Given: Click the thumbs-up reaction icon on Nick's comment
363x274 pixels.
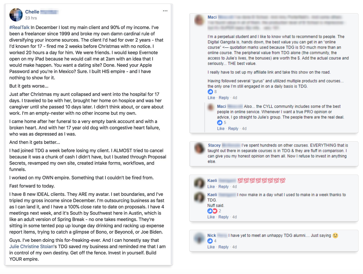Looking at the screenshot, I should click(x=210, y=241).
